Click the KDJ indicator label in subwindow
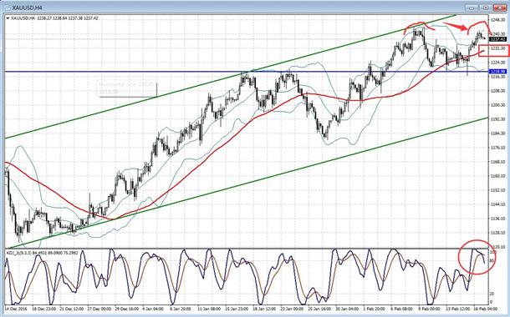This screenshot has width=510, height=317. click(x=43, y=253)
